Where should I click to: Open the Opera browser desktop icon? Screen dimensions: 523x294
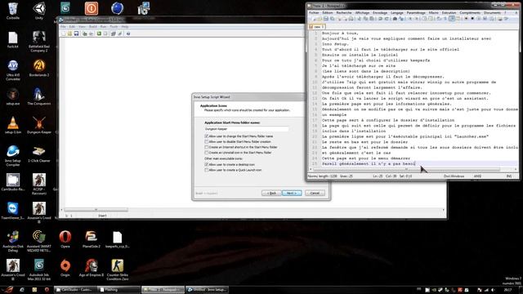tap(65, 239)
